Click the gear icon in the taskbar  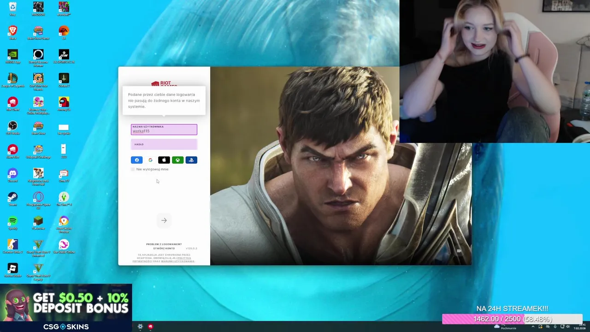[140, 326]
